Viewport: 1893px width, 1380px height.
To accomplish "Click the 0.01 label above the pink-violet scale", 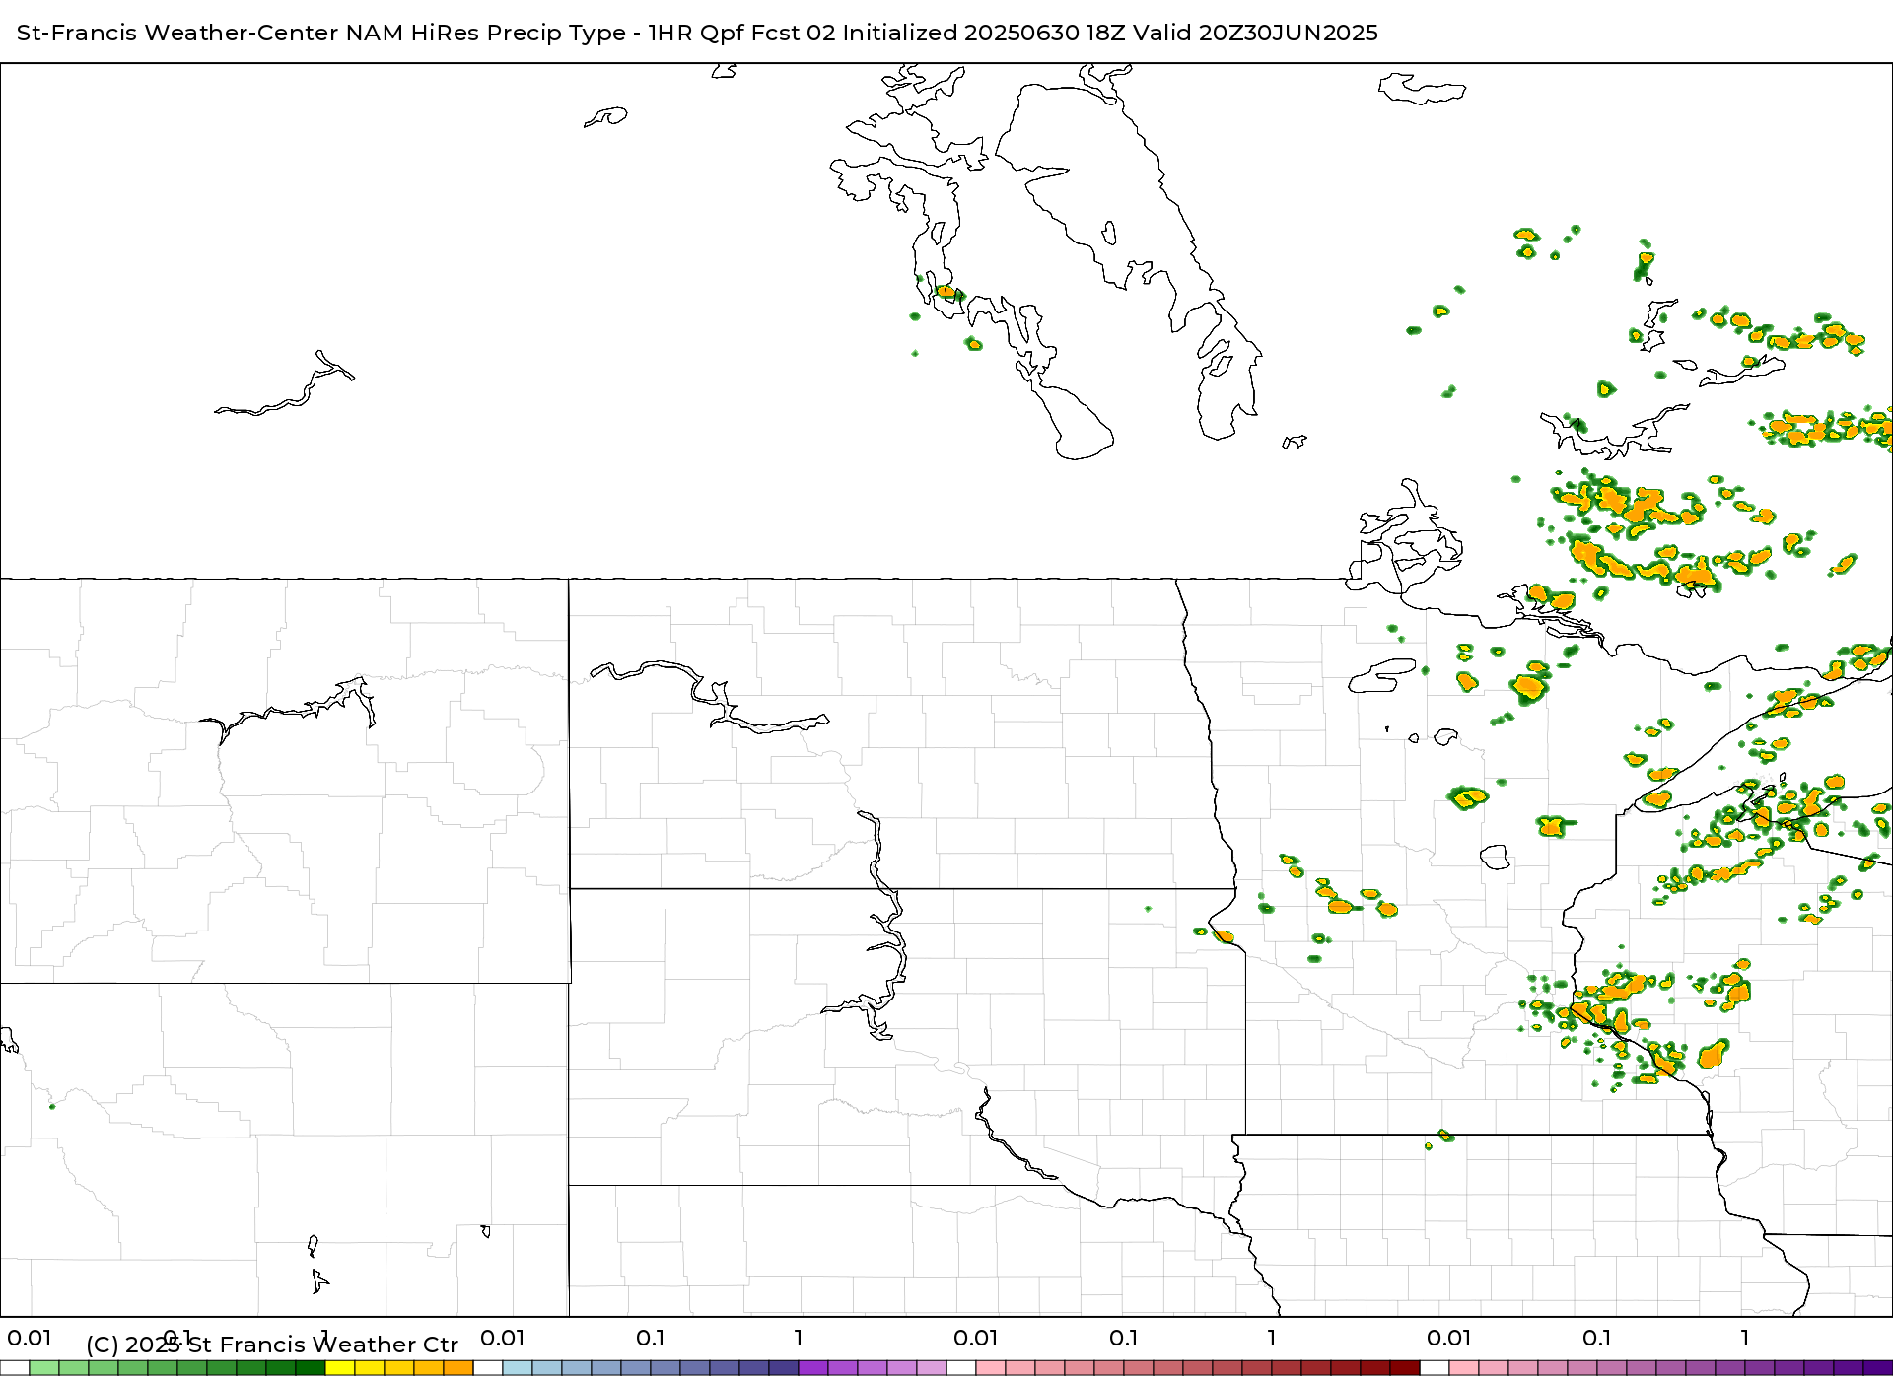I will coord(1448,1338).
